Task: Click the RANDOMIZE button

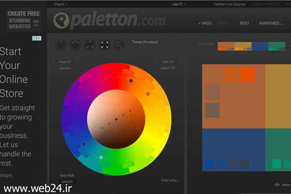Action: (x=271, y=23)
